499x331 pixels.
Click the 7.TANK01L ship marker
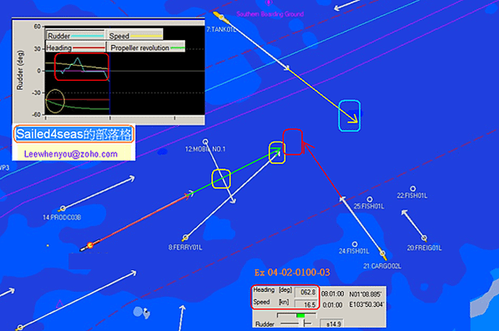[221, 18]
